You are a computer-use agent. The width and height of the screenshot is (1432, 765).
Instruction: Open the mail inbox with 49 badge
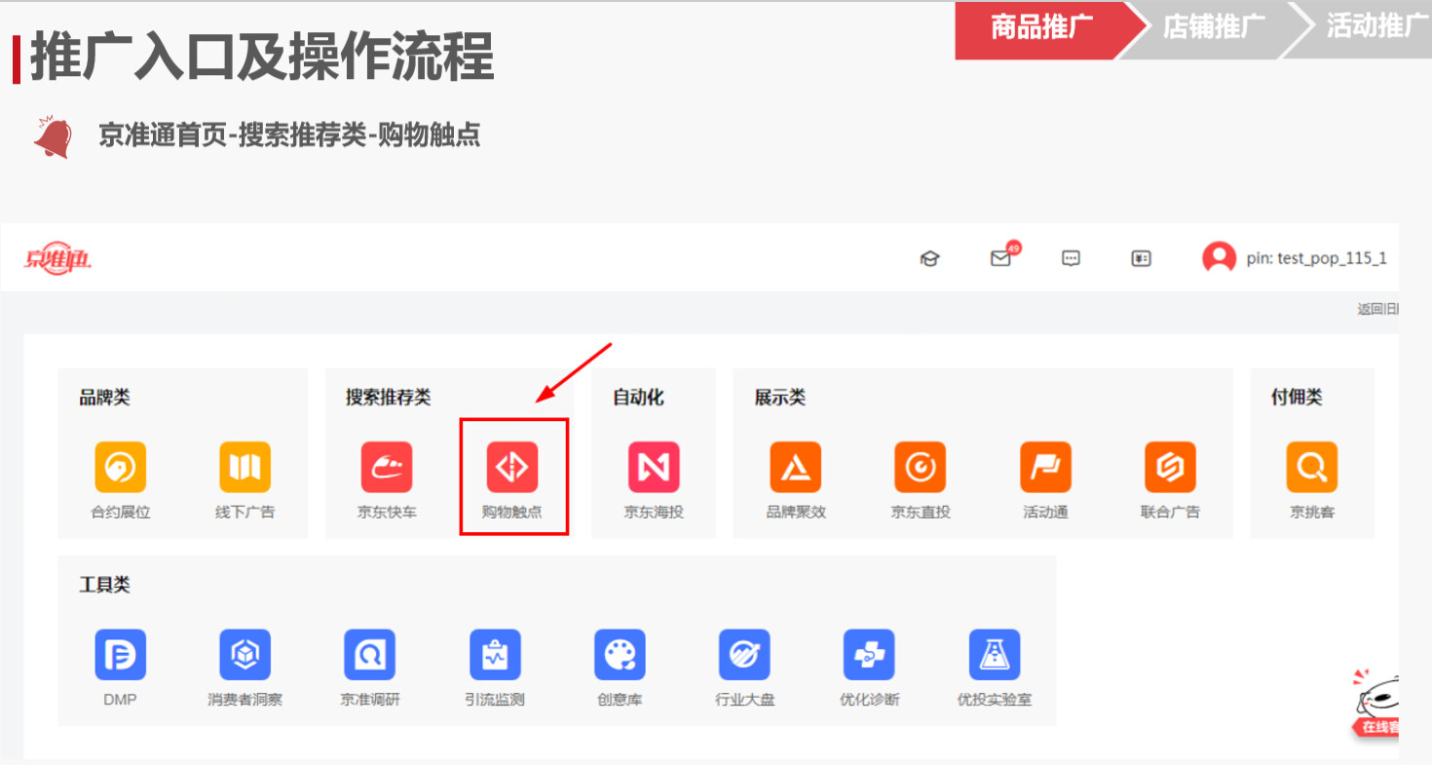1000,258
